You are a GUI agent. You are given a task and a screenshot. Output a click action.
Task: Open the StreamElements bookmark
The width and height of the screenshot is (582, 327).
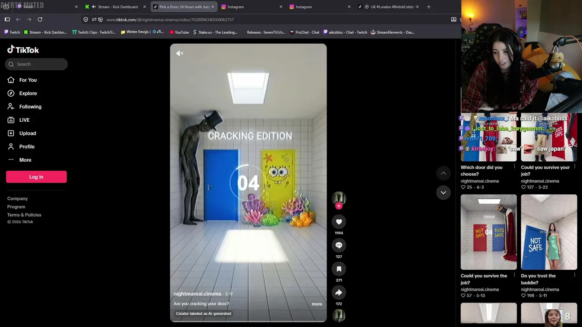392,32
